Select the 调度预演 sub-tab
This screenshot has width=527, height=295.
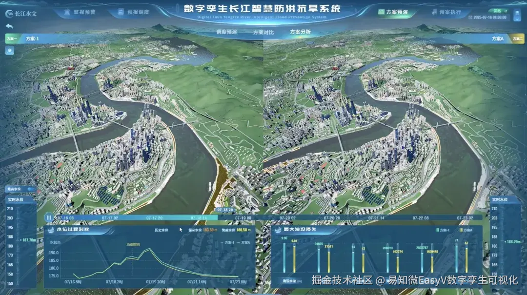[x=226, y=32]
